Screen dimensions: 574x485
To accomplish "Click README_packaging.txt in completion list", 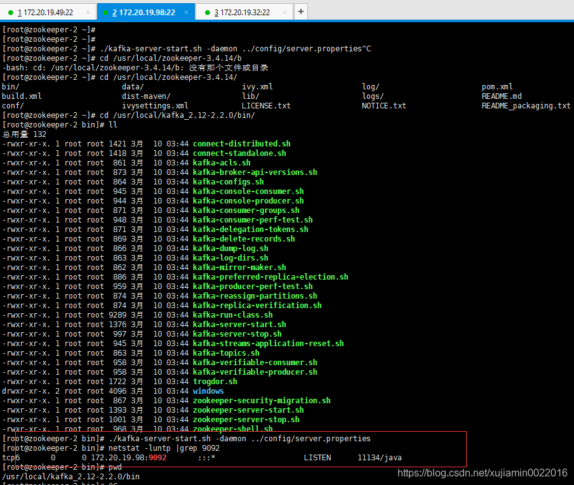I will [526, 106].
